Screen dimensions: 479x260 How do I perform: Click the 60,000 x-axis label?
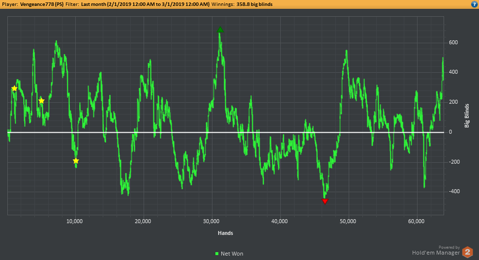[417, 221]
